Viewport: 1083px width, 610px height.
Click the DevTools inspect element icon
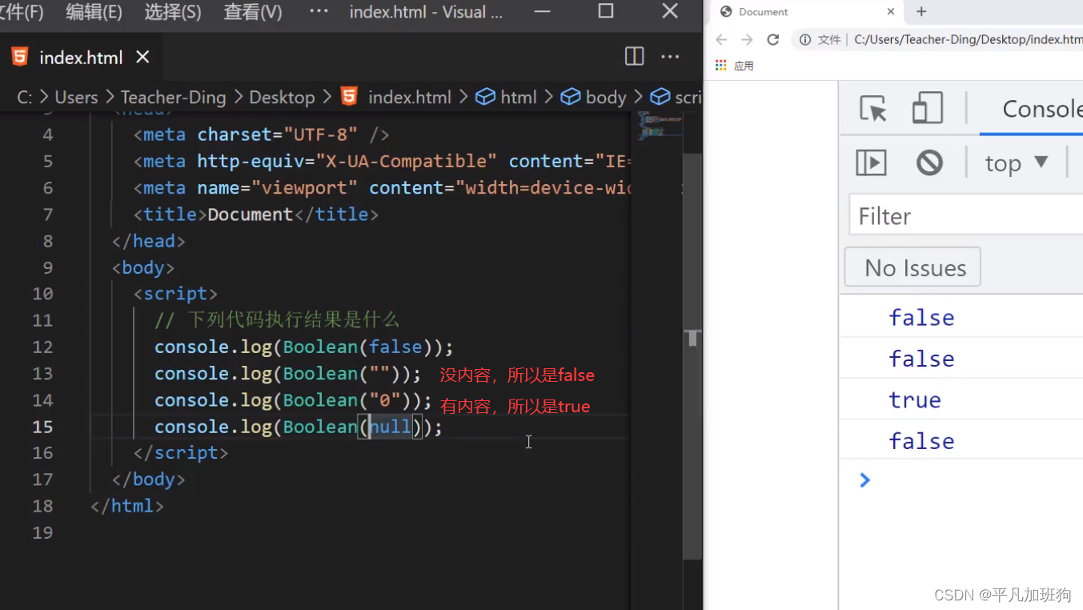873,108
